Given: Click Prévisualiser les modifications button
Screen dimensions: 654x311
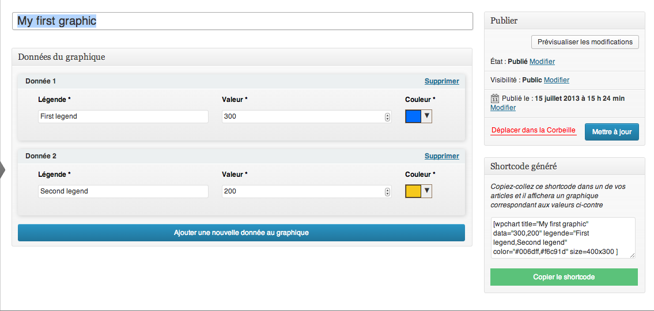Looking at the screenshot, I should [x=585, y=42].
